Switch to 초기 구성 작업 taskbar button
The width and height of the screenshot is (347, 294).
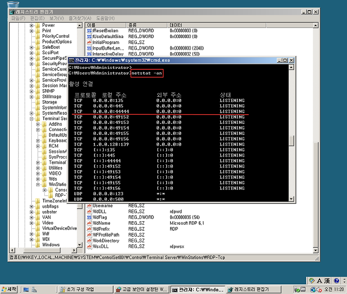coord(85,289)
